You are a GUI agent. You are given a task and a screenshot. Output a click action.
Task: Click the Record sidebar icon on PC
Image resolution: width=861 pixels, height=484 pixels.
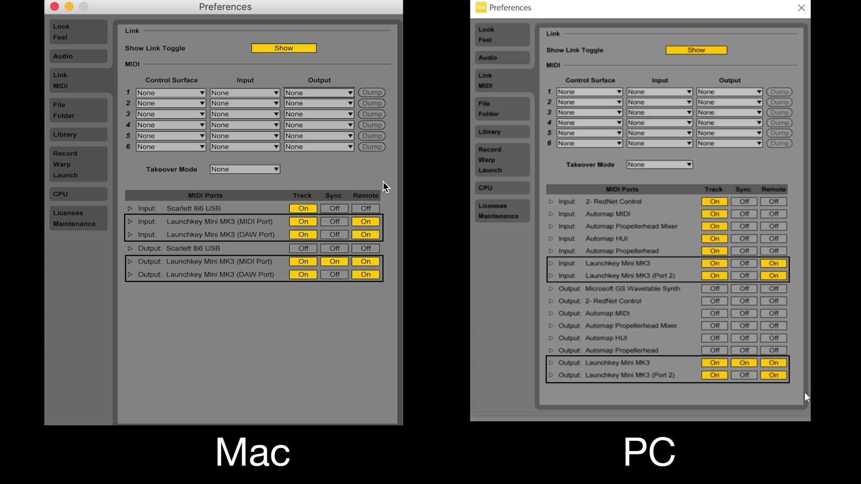tap(490, 150)
